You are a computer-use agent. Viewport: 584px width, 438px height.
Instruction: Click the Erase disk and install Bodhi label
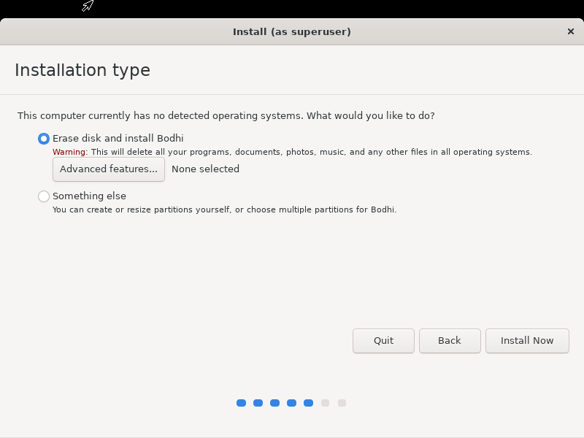[118, 139]
